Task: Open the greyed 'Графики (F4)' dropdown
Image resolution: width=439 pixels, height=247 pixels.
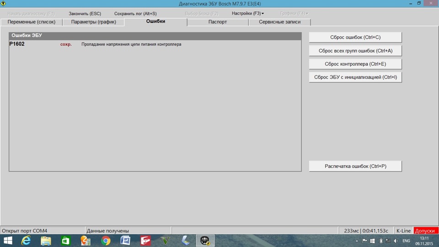Action: click(x=294, y=13)
